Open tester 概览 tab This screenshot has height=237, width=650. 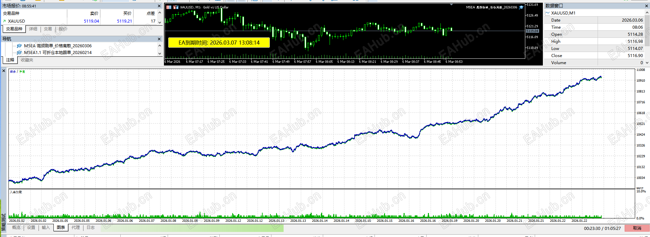click(x=16, y=228)
